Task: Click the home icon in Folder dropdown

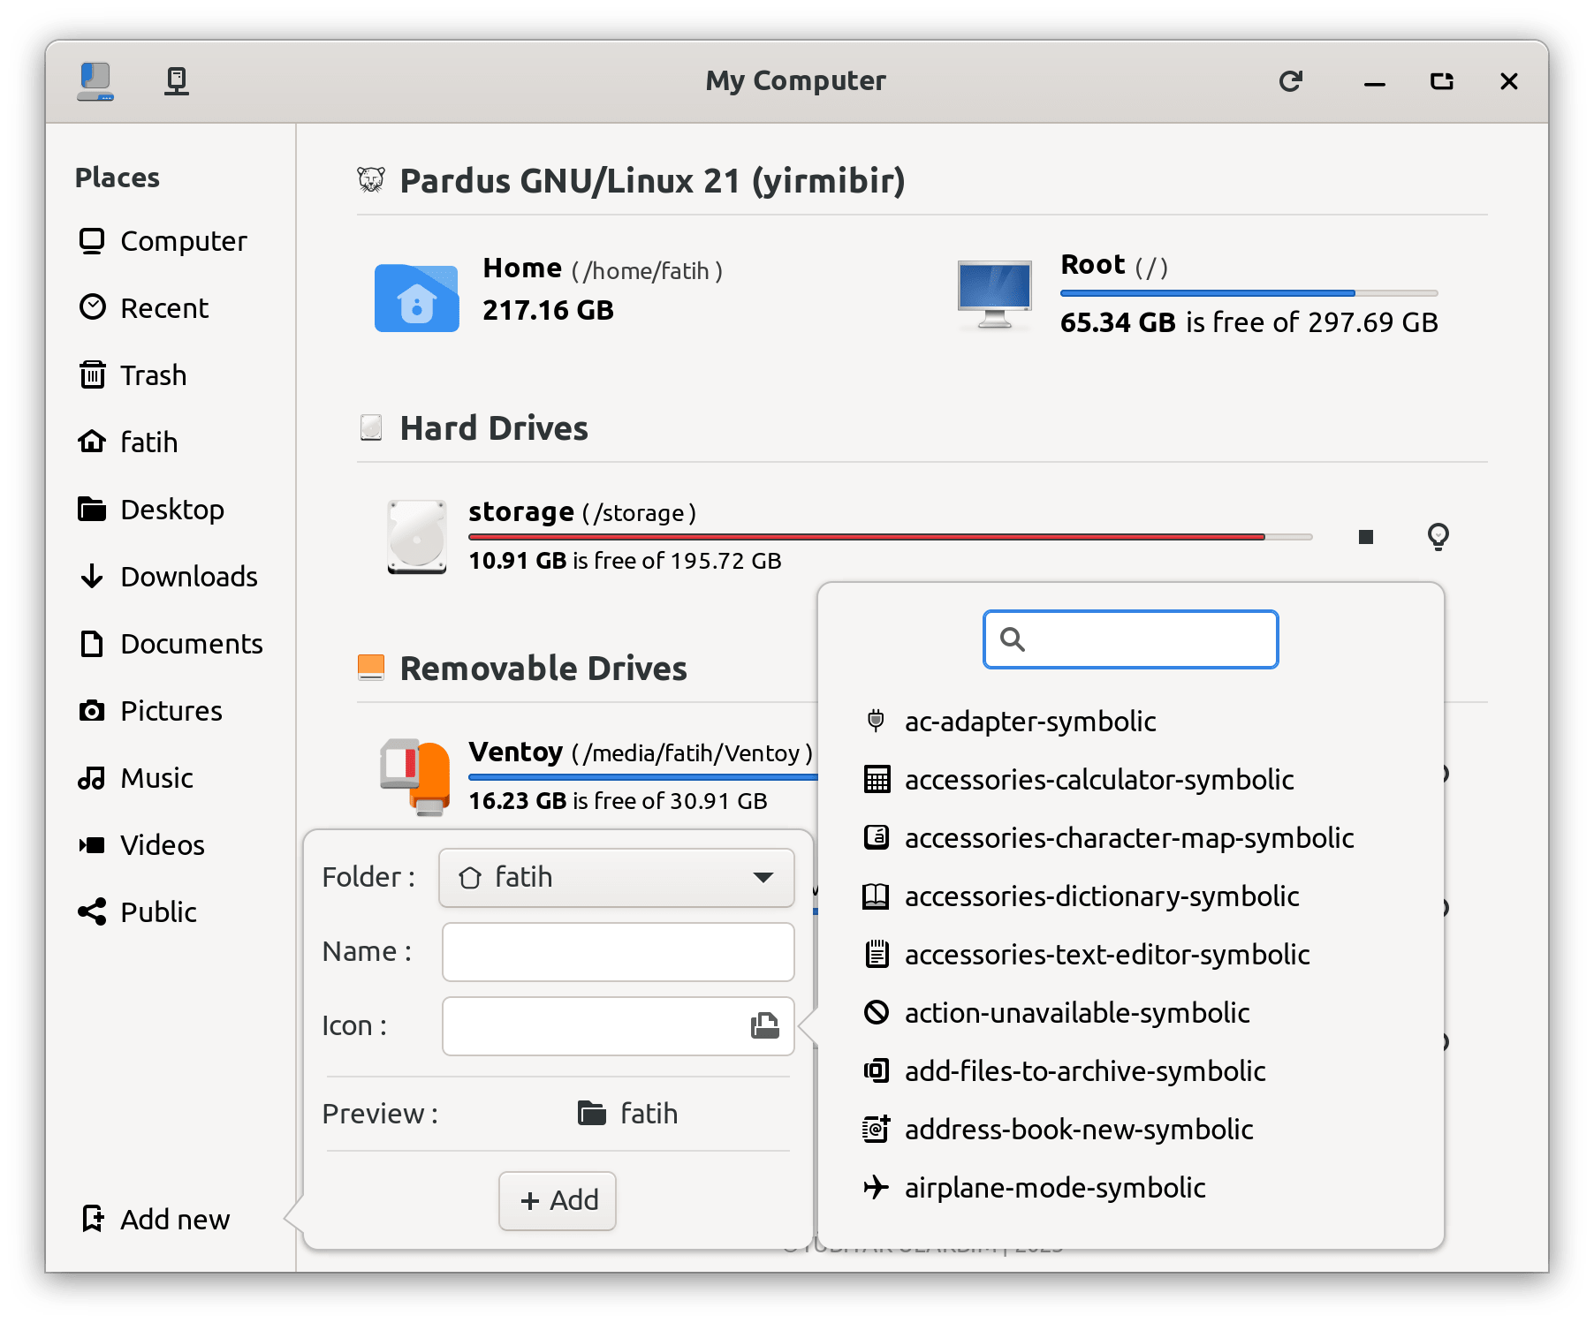Action: click(x=470, y=878)
